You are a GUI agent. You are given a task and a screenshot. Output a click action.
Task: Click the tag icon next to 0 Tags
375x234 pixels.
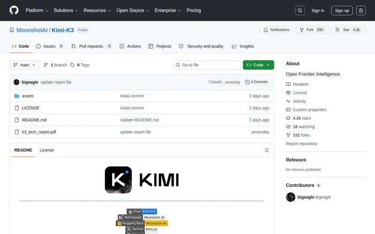[73, 65]
